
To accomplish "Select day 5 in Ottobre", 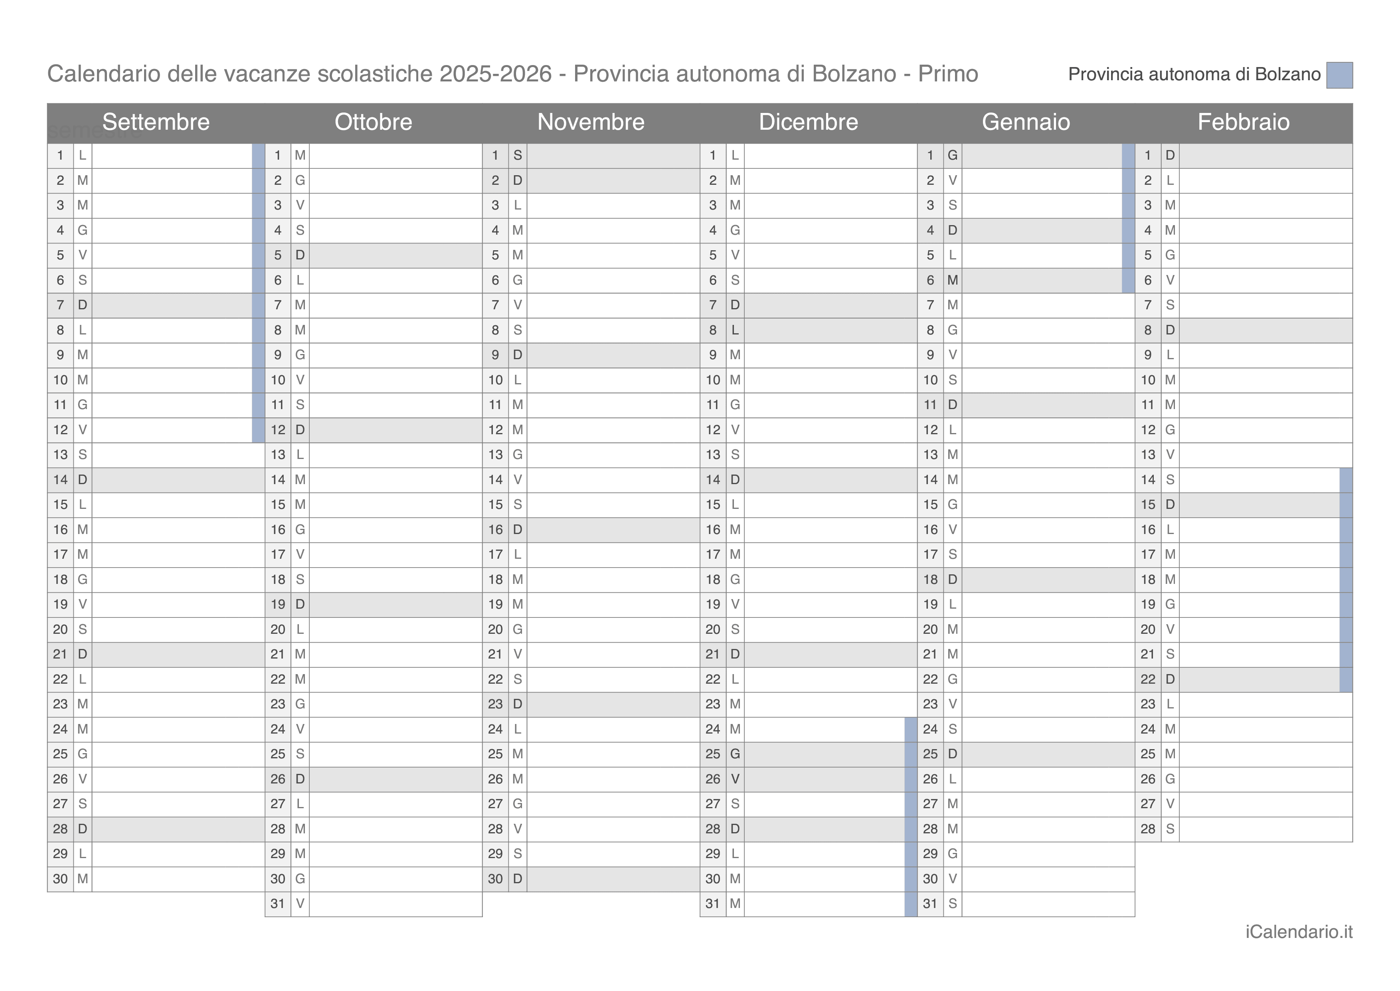I will pos(278,256).
